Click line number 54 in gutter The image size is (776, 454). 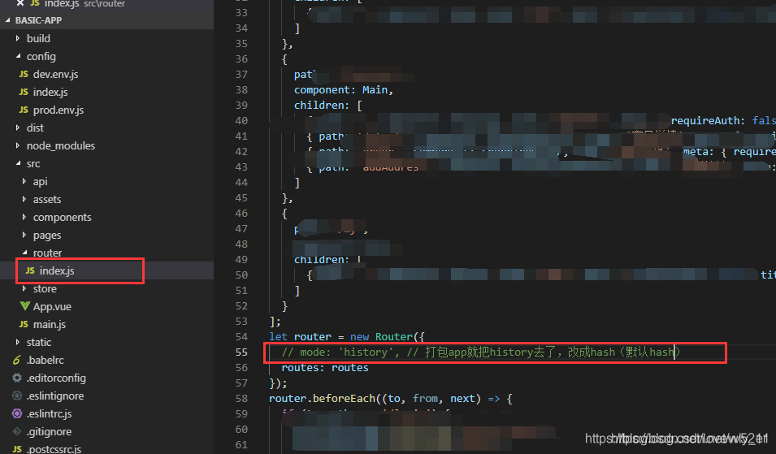(241, 336)
